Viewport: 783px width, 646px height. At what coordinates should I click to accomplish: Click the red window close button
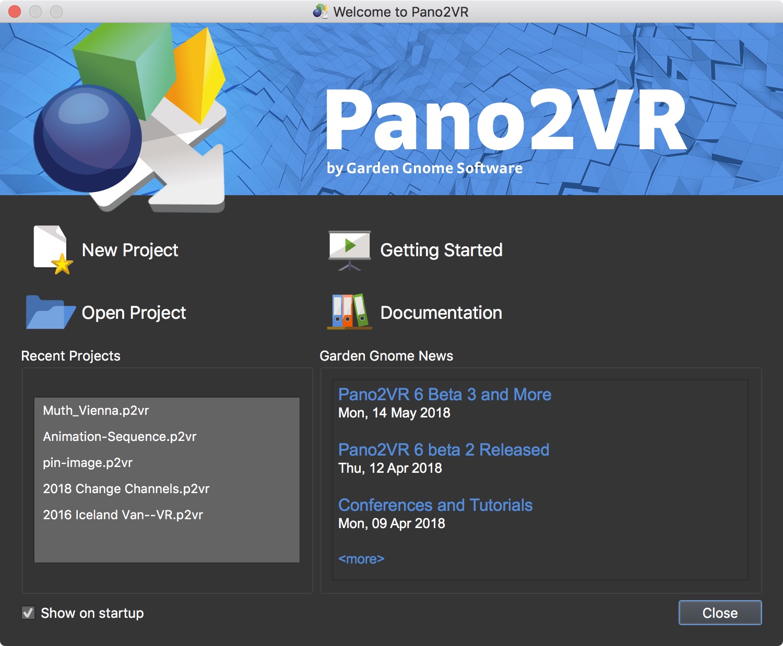(15, 11)
